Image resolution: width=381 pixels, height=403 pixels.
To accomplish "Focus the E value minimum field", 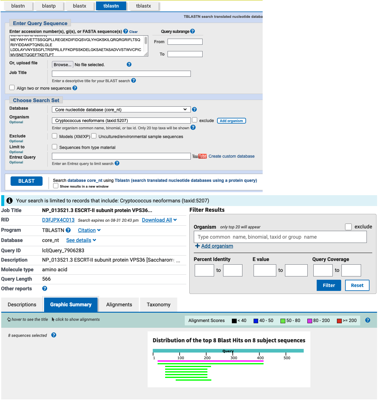I will [x=265, y=270].
